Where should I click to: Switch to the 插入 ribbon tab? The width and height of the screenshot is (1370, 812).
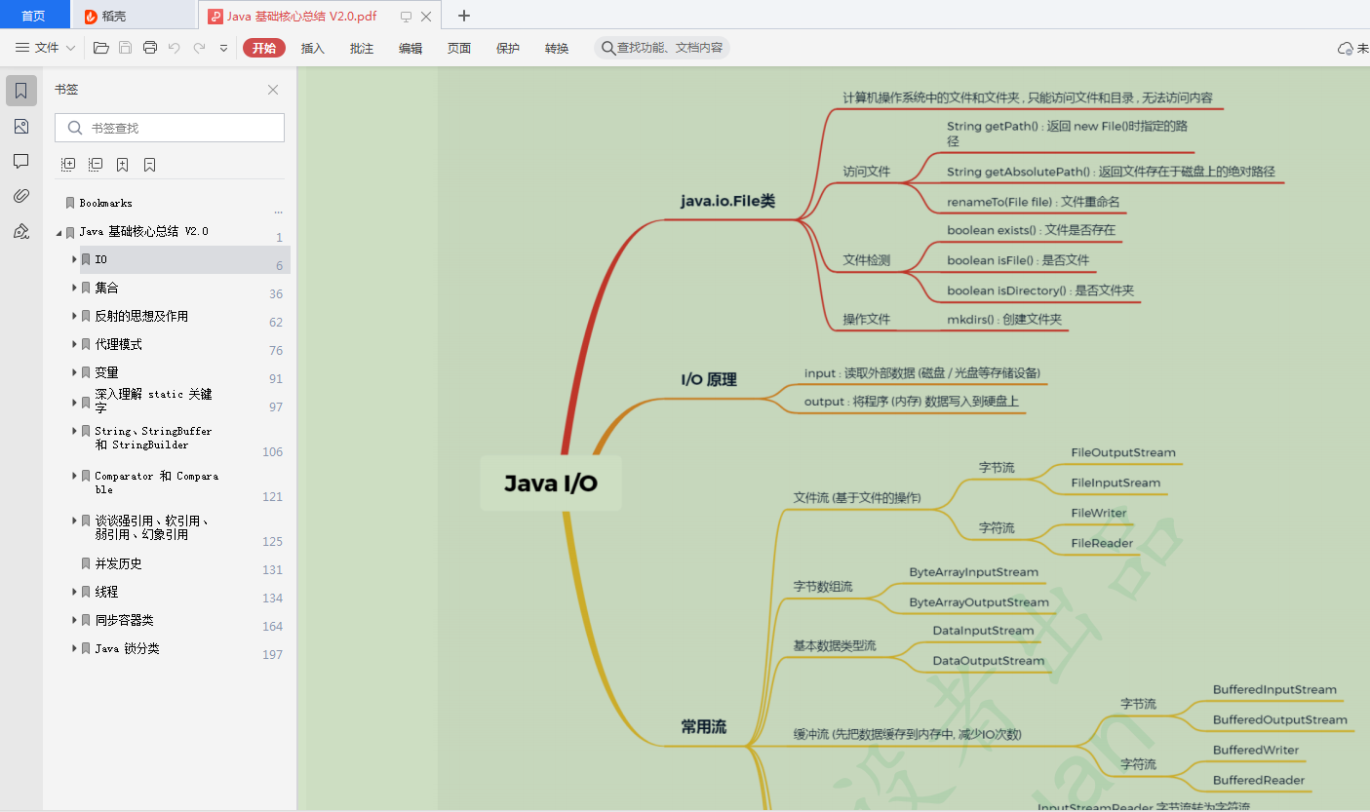pyautogui.click(x=312, y=47)
